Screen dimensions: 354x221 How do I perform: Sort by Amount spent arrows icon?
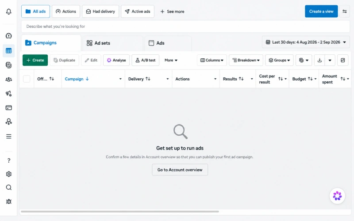pos(342,79)
